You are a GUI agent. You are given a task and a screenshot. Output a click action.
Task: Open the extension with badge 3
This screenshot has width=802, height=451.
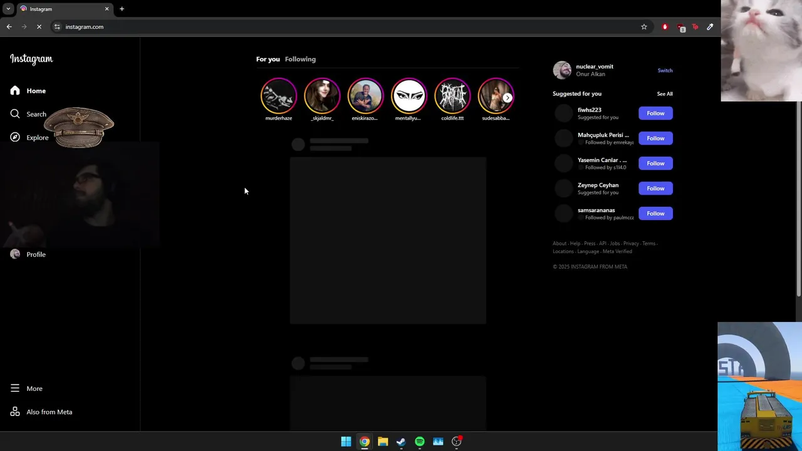(680, 28)
